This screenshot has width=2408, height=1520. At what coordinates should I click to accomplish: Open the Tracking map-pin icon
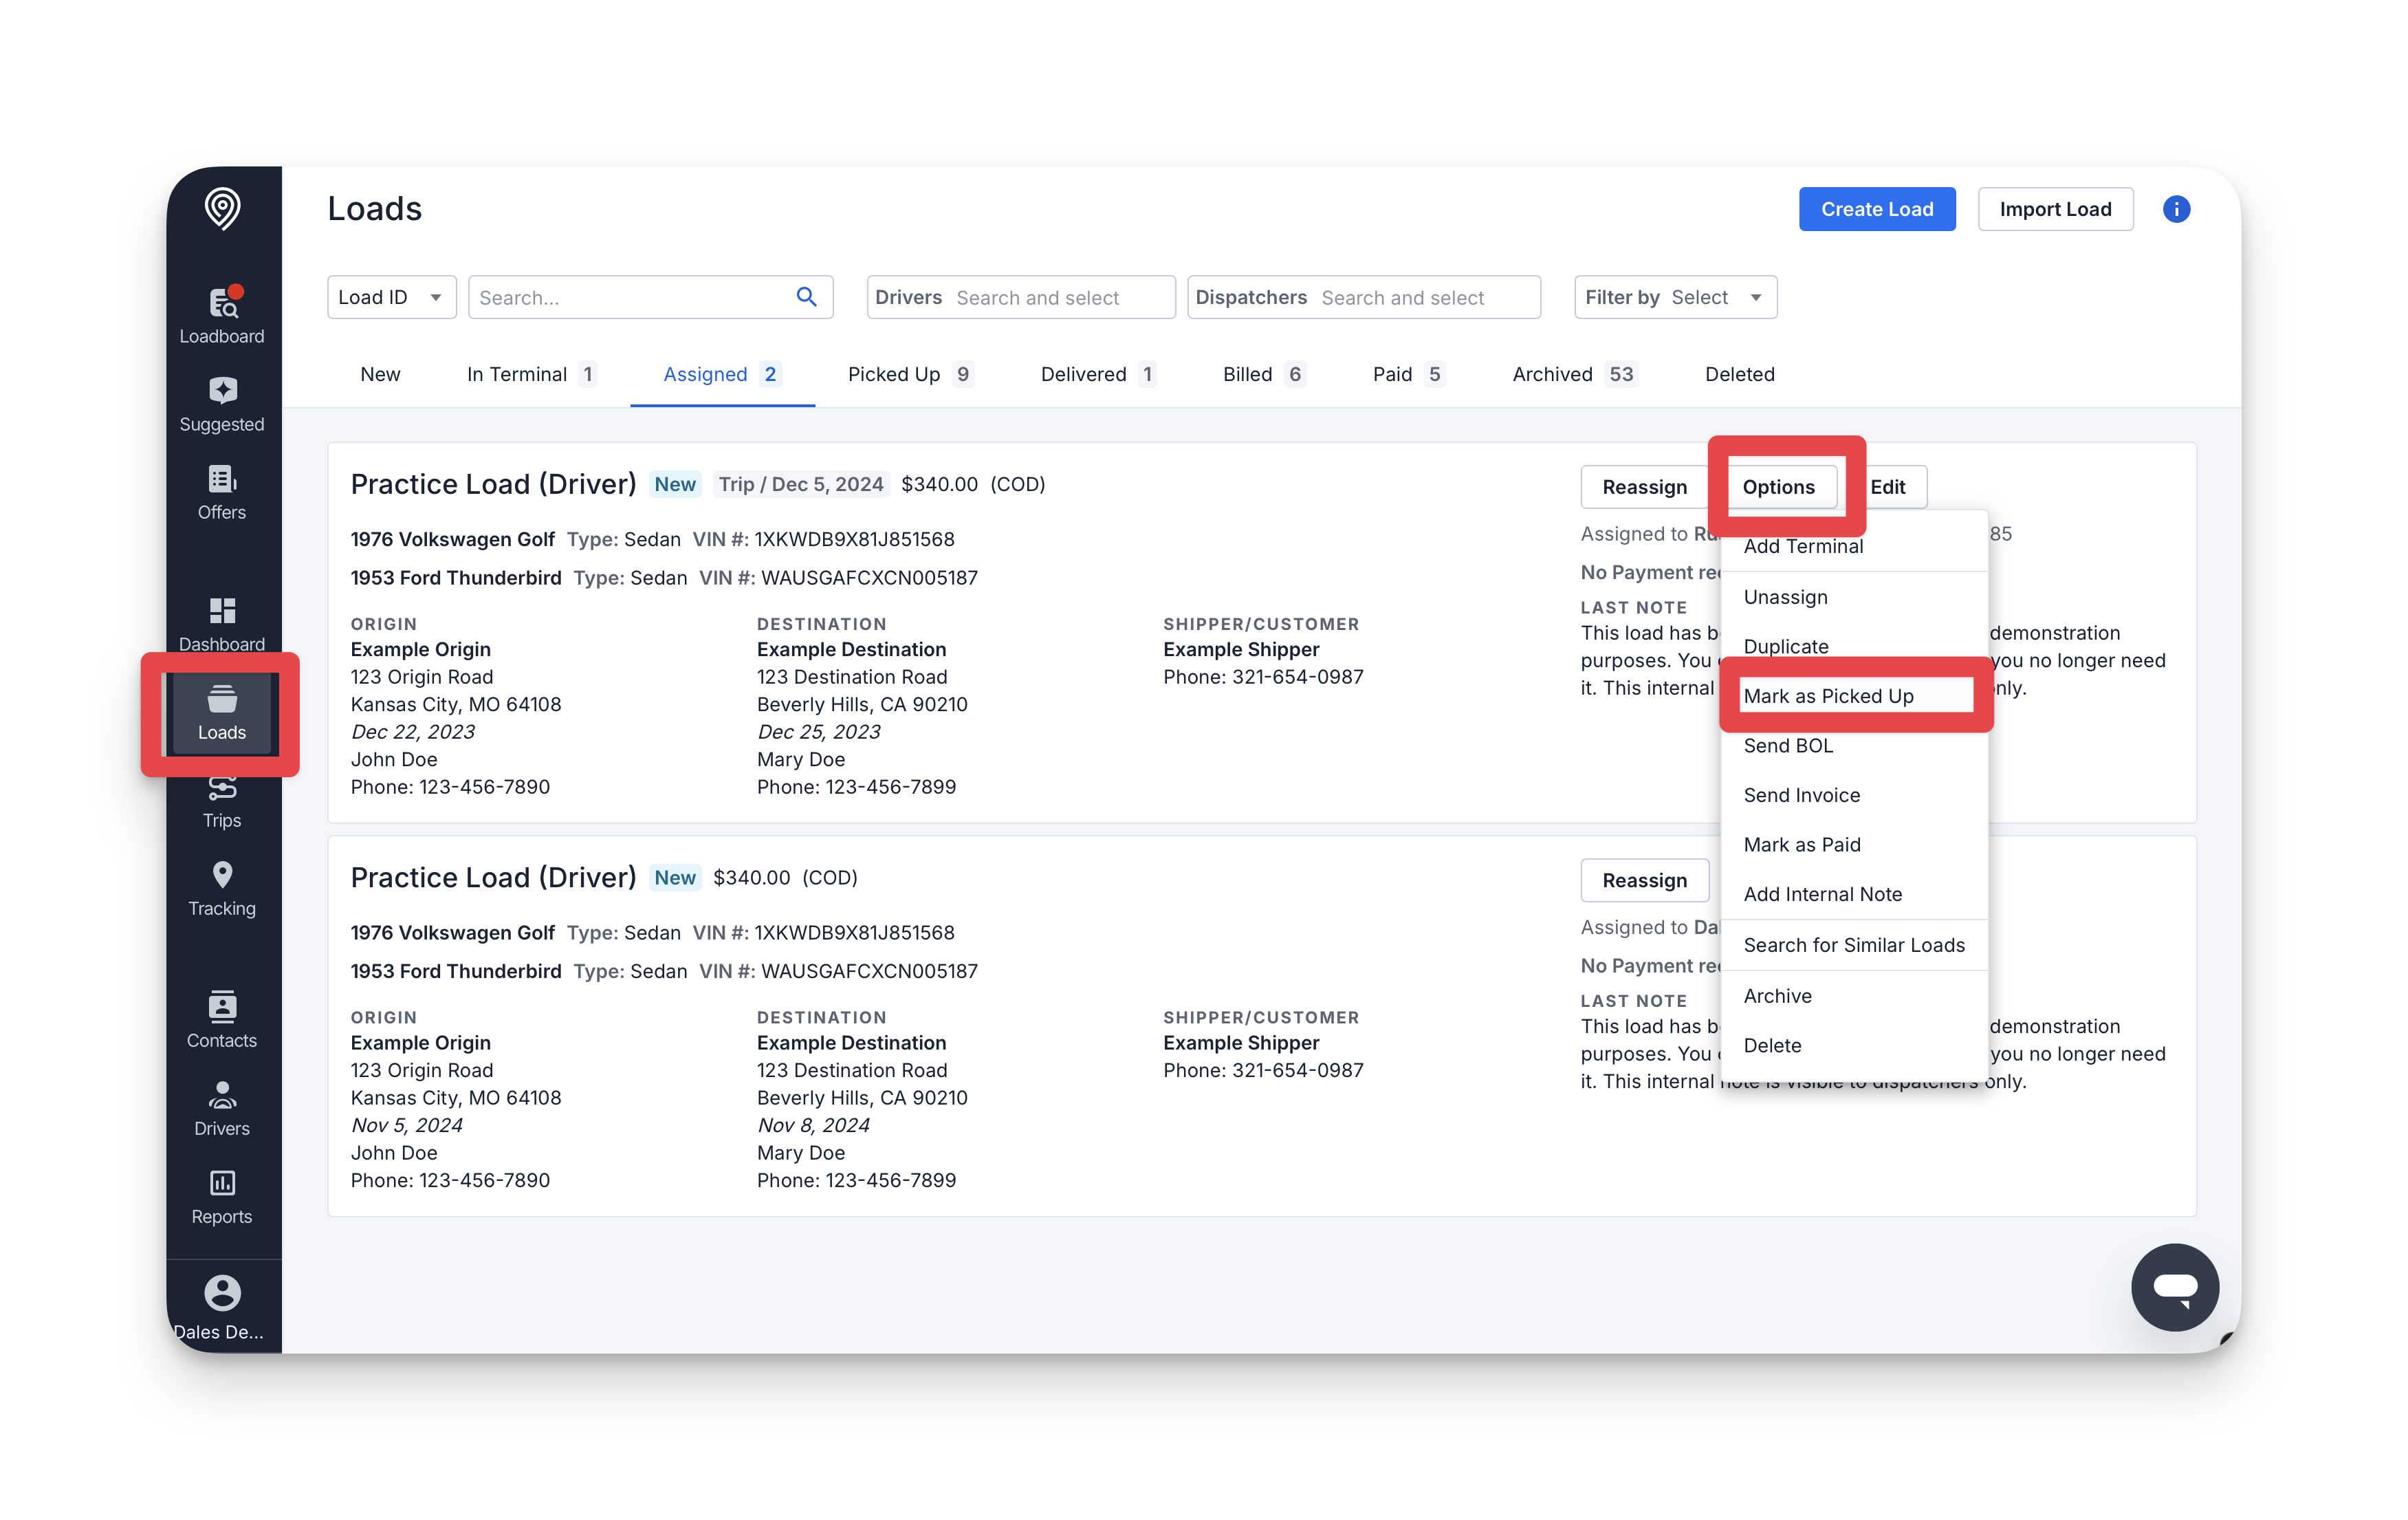coord(222,888)
